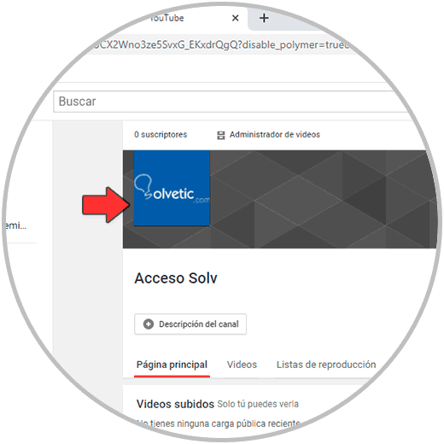
Task: Switch to the Página principal tab
Action: pos(172,365)
